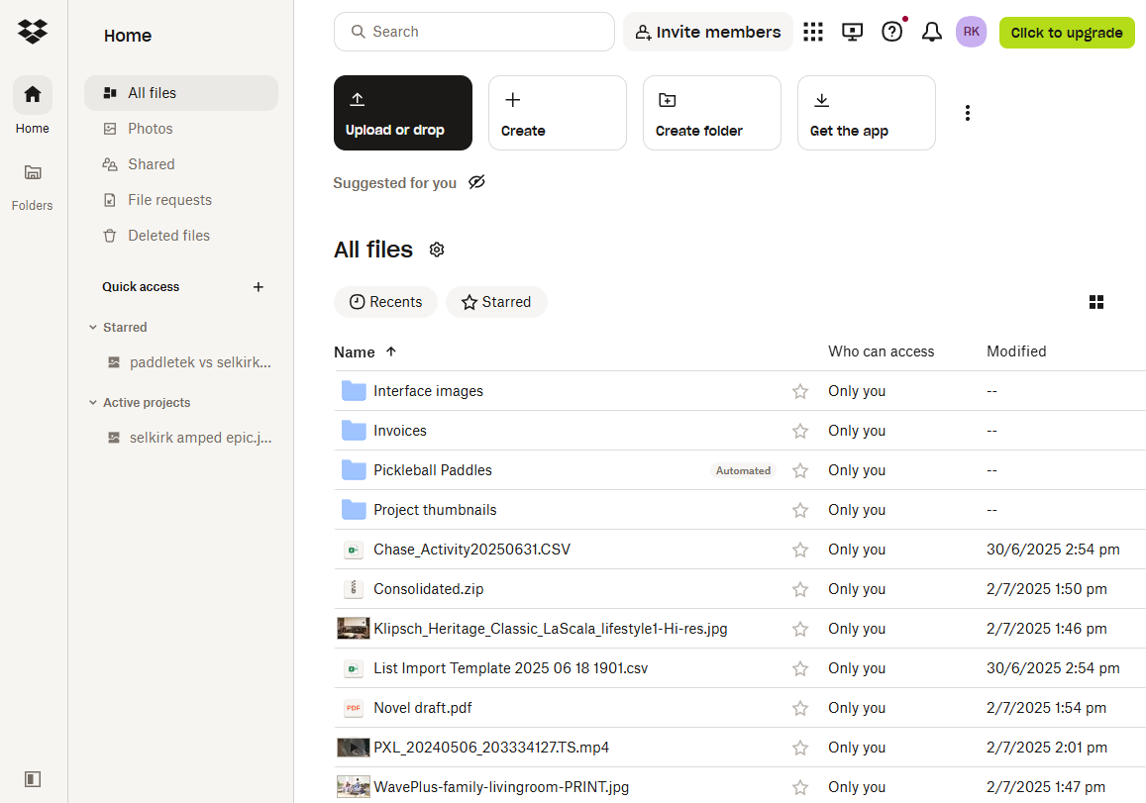
Task: Click Upload or drop button
Action: (403, 113)
